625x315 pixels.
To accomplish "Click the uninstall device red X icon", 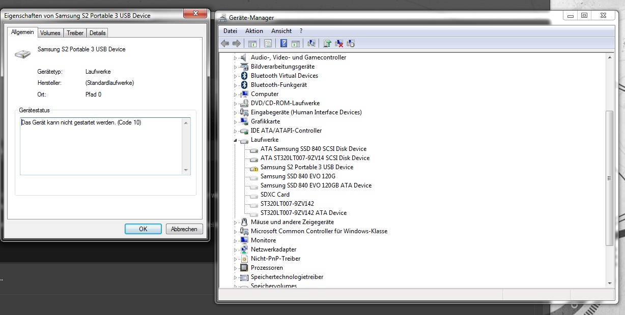I will (339, 44).
